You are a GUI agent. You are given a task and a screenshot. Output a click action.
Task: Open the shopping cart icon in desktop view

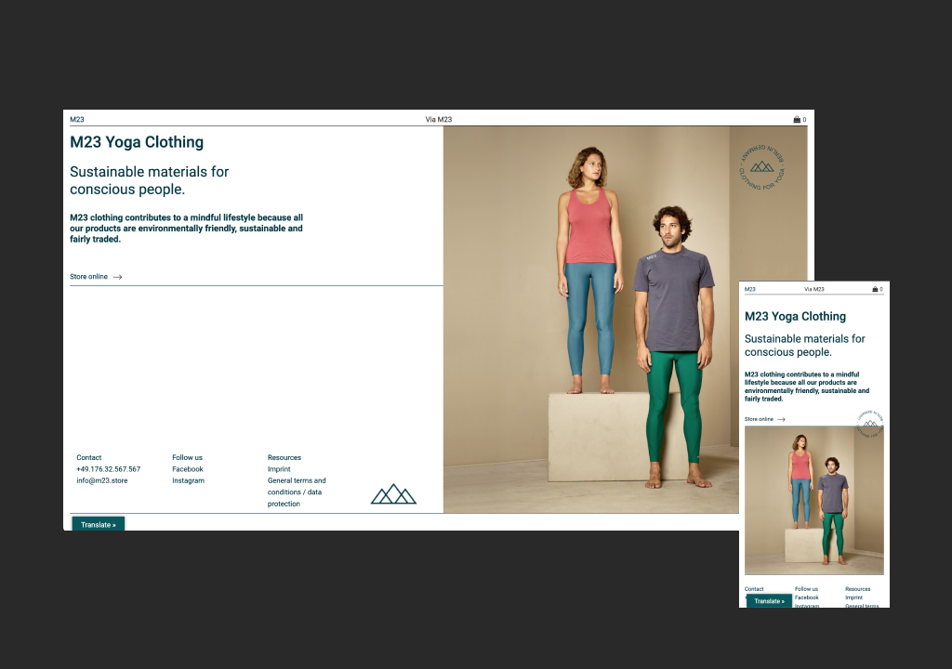[797, 120]
